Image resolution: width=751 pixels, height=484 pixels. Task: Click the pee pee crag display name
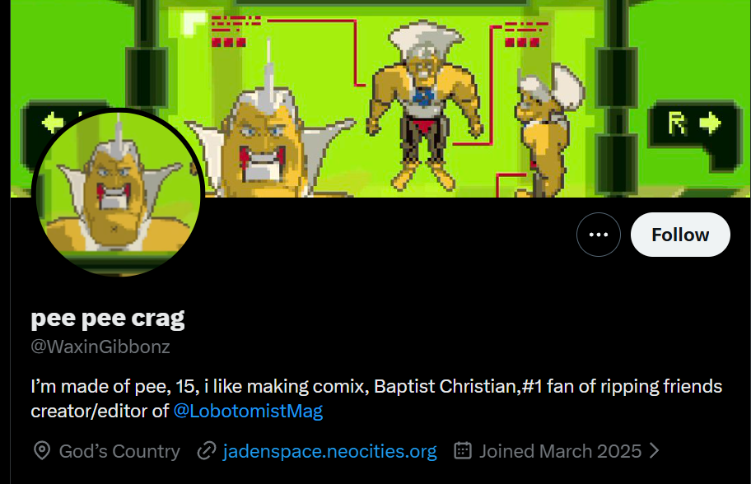tap(108, 318)
